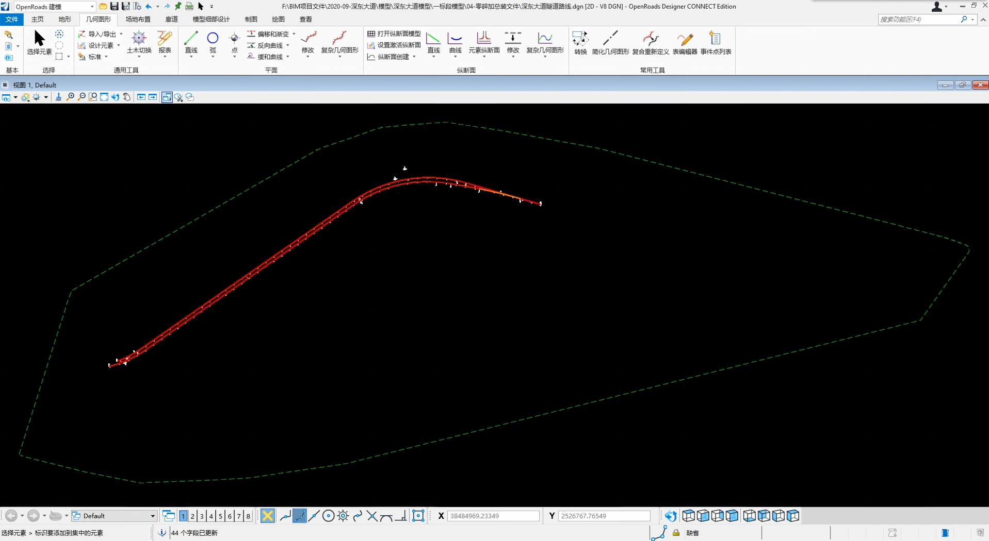Open the 报表 reports tool
989x541 pixels.
[165, 43]
